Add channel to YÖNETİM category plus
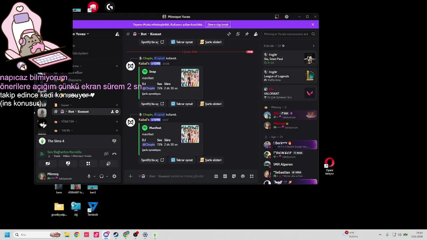The width and height of the screenshot is (427, 240). pos(117,122)
